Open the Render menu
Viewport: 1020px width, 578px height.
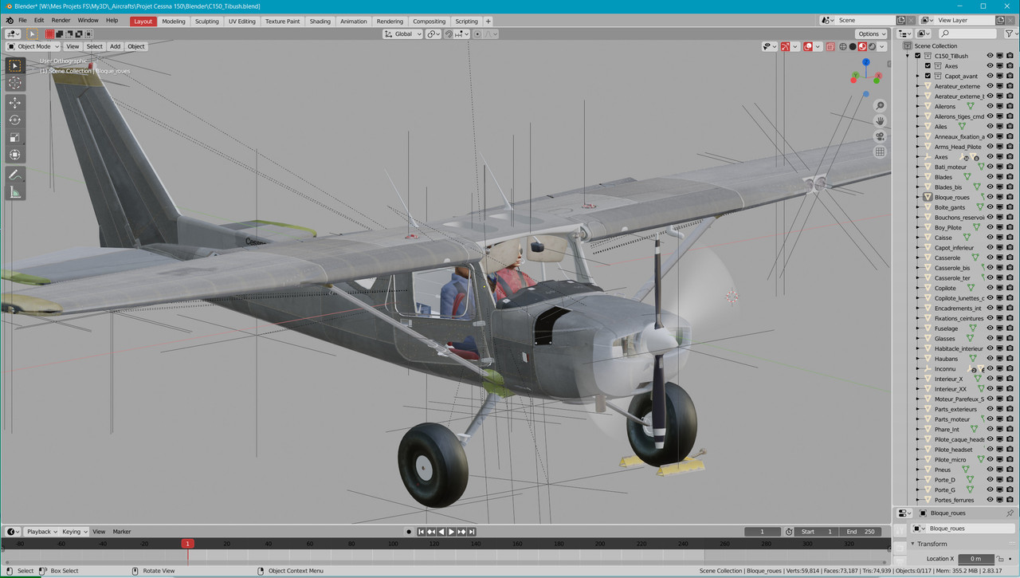61,21
